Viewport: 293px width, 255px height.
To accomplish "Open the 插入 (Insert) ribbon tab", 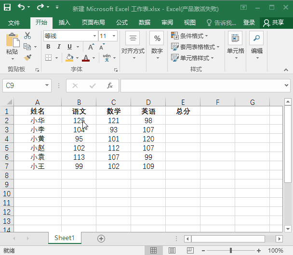I will tap(64, 23).
